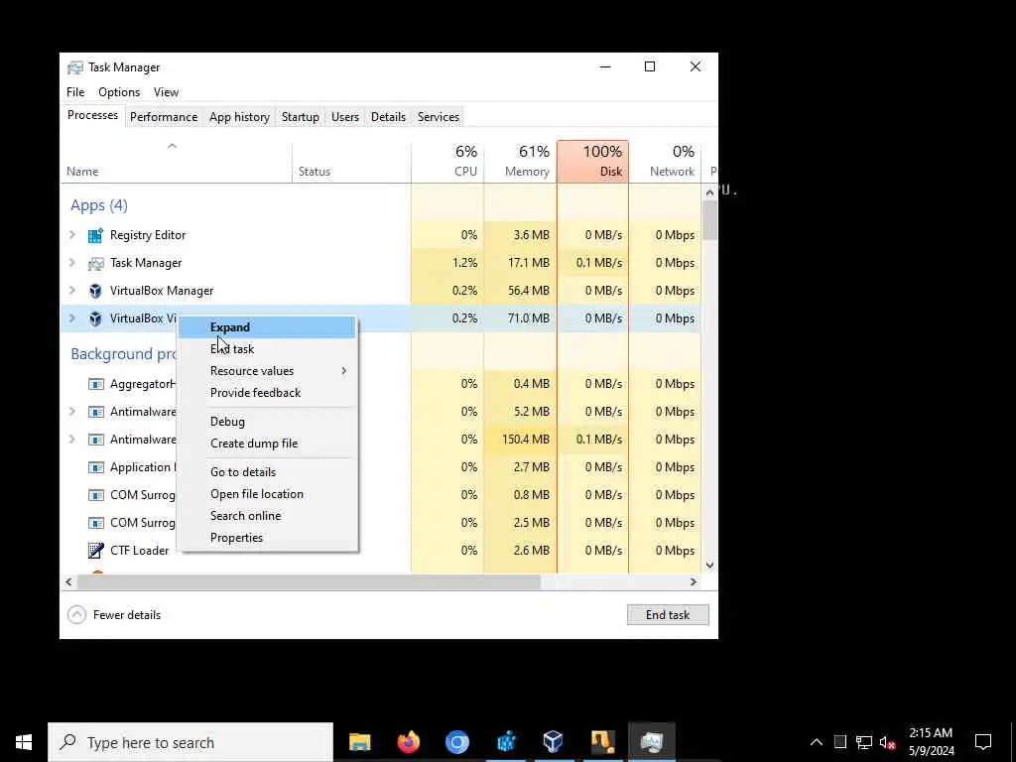The height and width of the screenshot is (762, 1016).
Task: Click the Task Manager title bar icon
Action: (75, 67)
